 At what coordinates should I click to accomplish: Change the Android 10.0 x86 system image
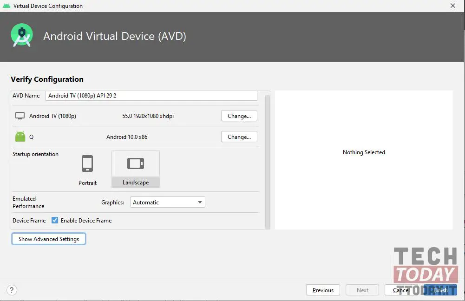coord(239,137)
